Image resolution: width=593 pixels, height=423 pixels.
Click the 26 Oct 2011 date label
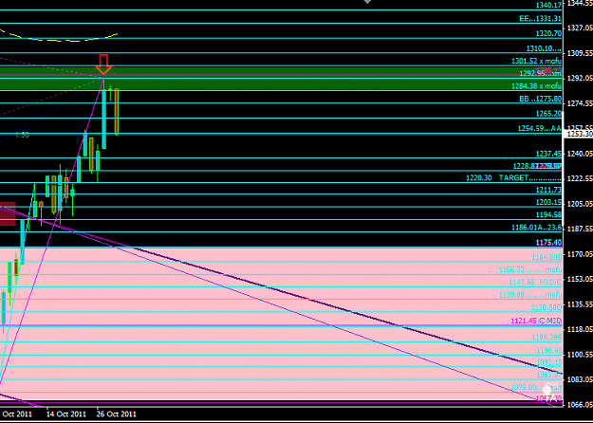[x=116, y=414]
